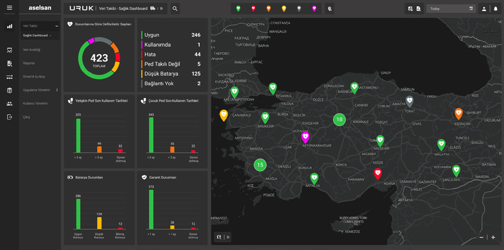504x250 pixels.
Task: Click the Sağlık Dashboard link
Action: pyautogui.click(x=35, y=35)
